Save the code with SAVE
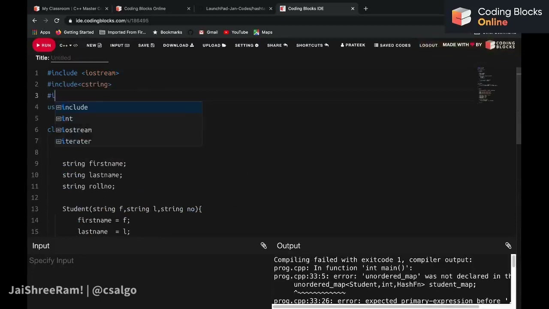 [x=146, y=45]
